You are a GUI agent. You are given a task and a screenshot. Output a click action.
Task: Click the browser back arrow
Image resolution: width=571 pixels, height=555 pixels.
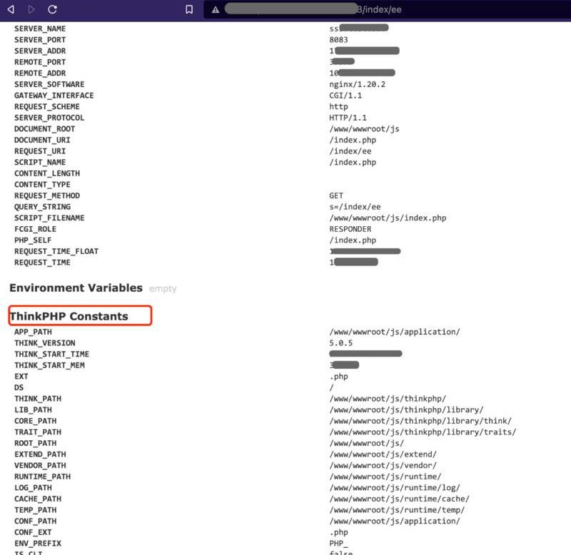coord(11,9)
